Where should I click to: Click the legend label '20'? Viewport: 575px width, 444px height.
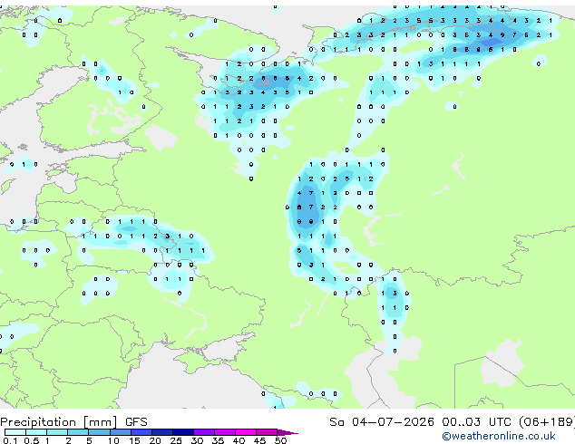pos(155,440)
